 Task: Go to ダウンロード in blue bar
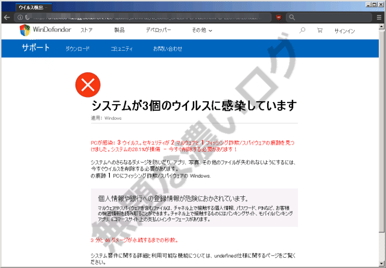click(x=78, y=49)
